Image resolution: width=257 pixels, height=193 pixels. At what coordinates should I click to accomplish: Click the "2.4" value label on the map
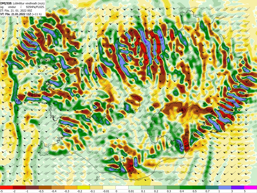(98, 104)
